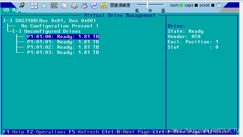The height and width of the screenshot is (137, 243).
Task: Toggle the scroll lock indicator
Action: point(213,5)
